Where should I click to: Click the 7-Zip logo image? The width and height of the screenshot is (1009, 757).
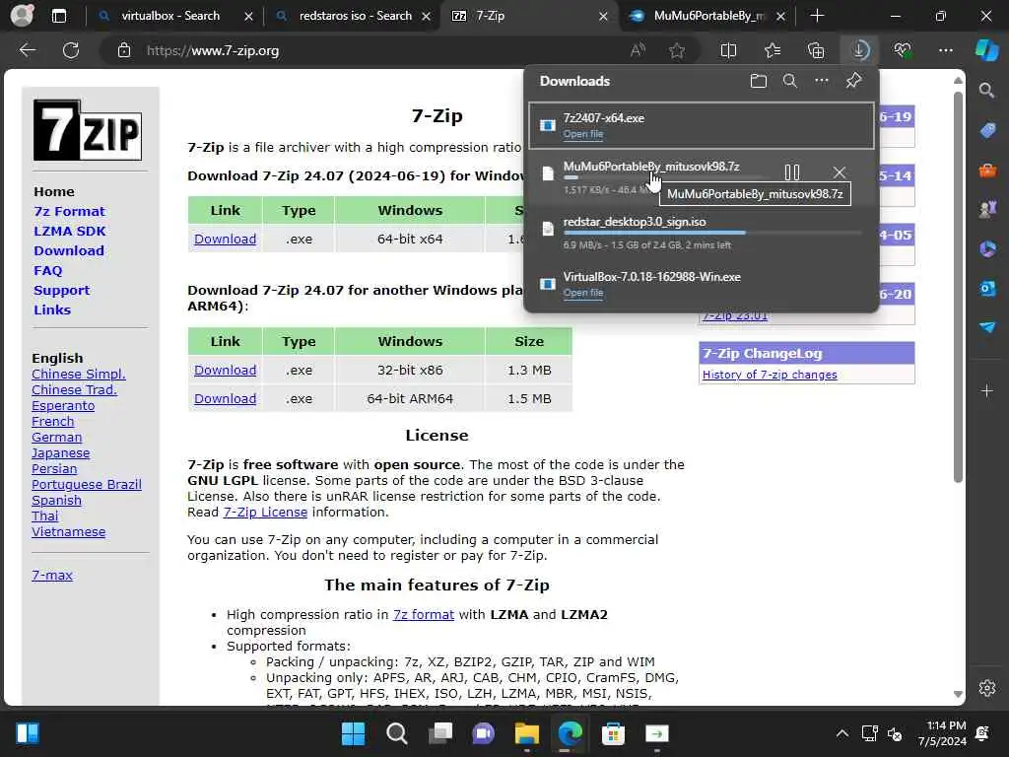coord(88,130)
